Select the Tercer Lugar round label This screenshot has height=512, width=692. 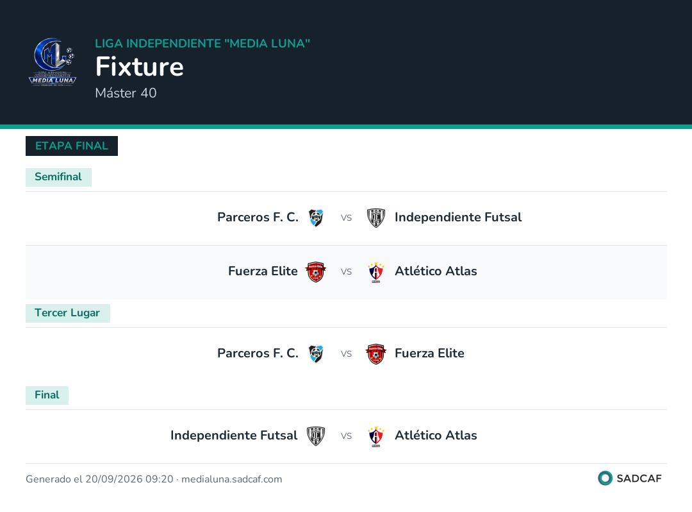coord(67,313)
